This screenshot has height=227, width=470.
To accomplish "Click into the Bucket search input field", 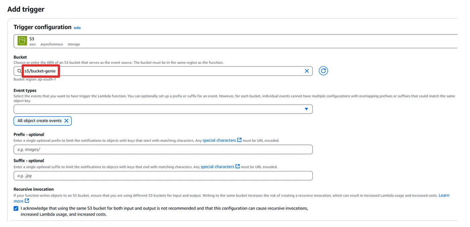I will pos(163,71).
